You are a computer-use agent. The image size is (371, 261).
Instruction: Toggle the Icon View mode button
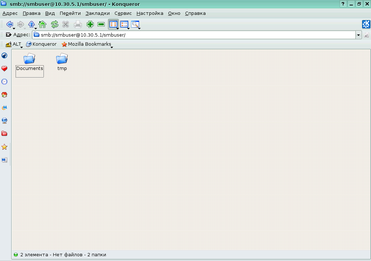[x=113, y=24]
